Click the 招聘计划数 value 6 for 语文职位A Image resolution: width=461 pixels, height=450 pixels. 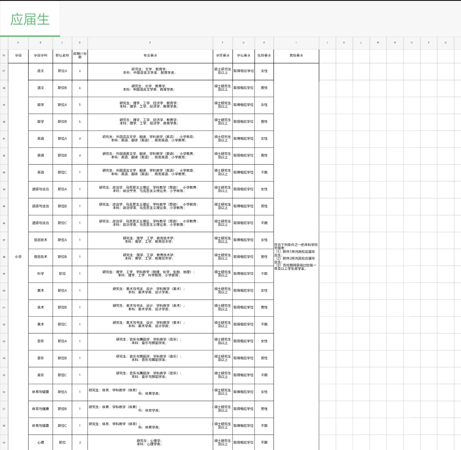[x=80, y=71]
